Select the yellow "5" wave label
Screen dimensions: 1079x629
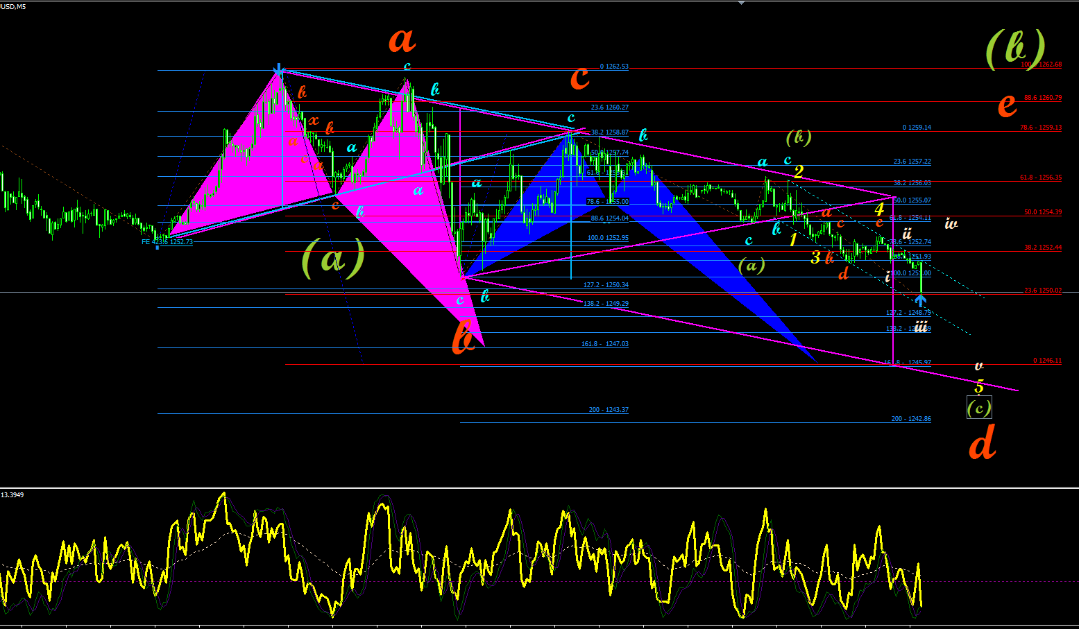pos(979,386)
